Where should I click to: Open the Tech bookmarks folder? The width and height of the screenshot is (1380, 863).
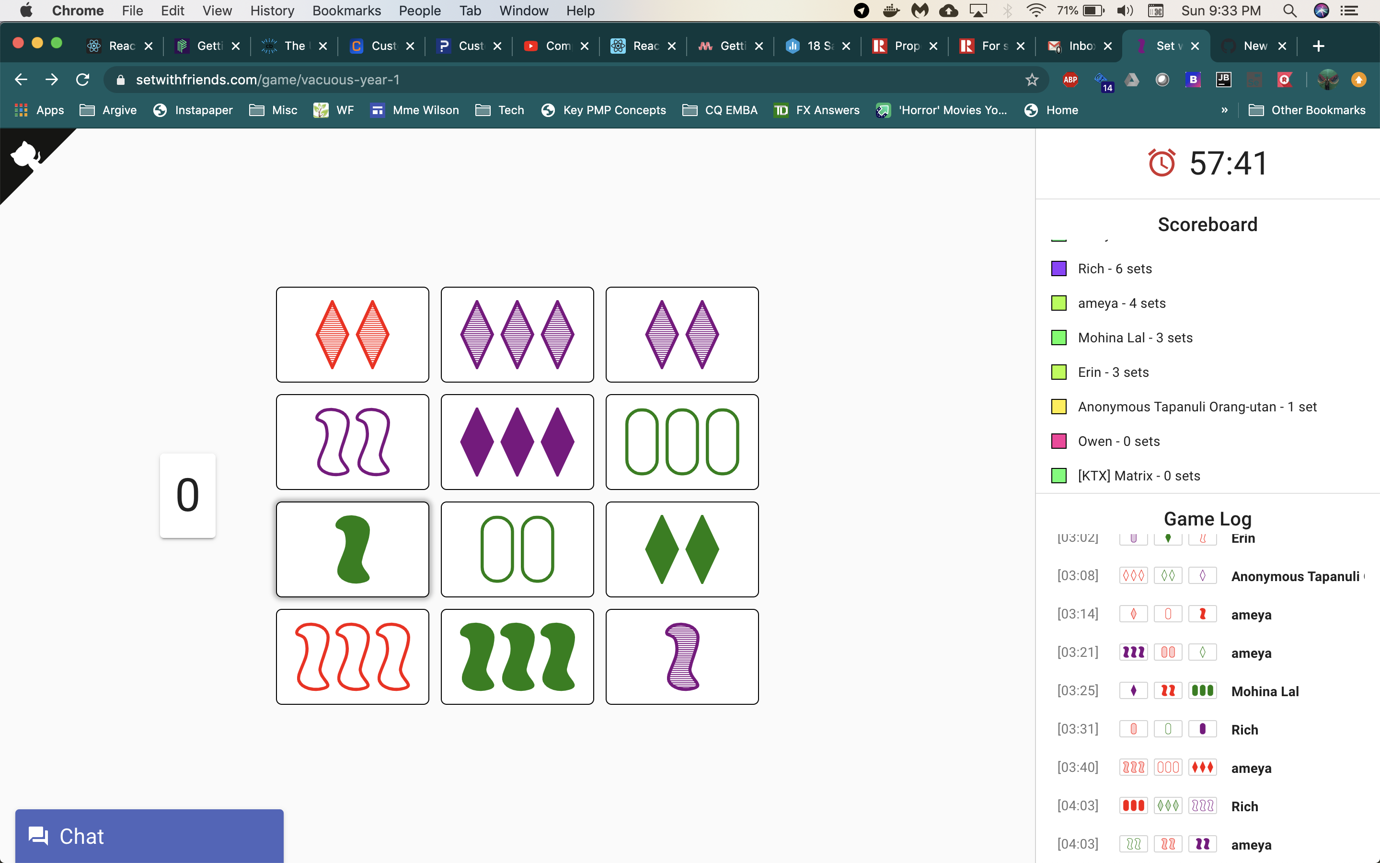[x=500, y=110]
